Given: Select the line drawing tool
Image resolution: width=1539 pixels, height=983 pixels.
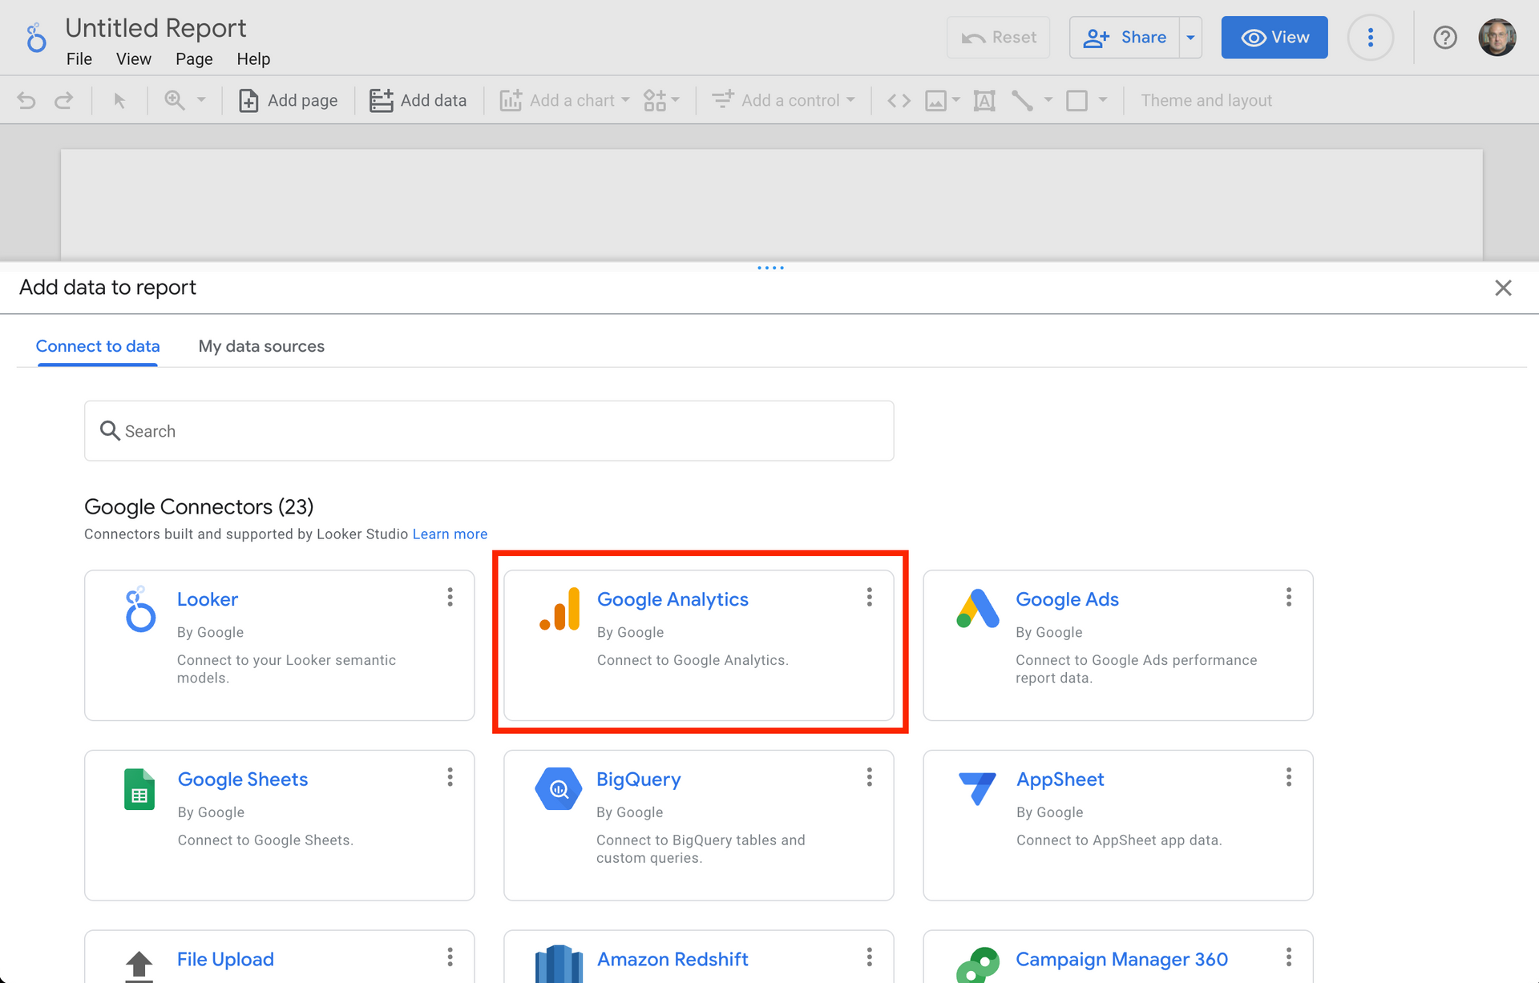Looking at the screenshot, I should [x=1022, y=100].
